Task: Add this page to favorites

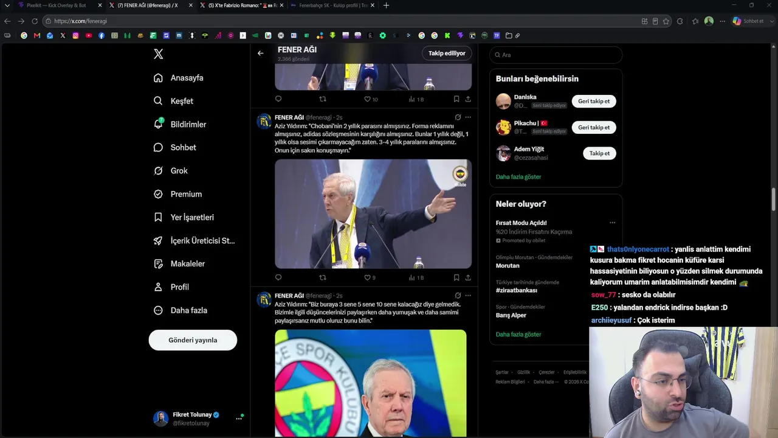Action: tap(666, 21)
